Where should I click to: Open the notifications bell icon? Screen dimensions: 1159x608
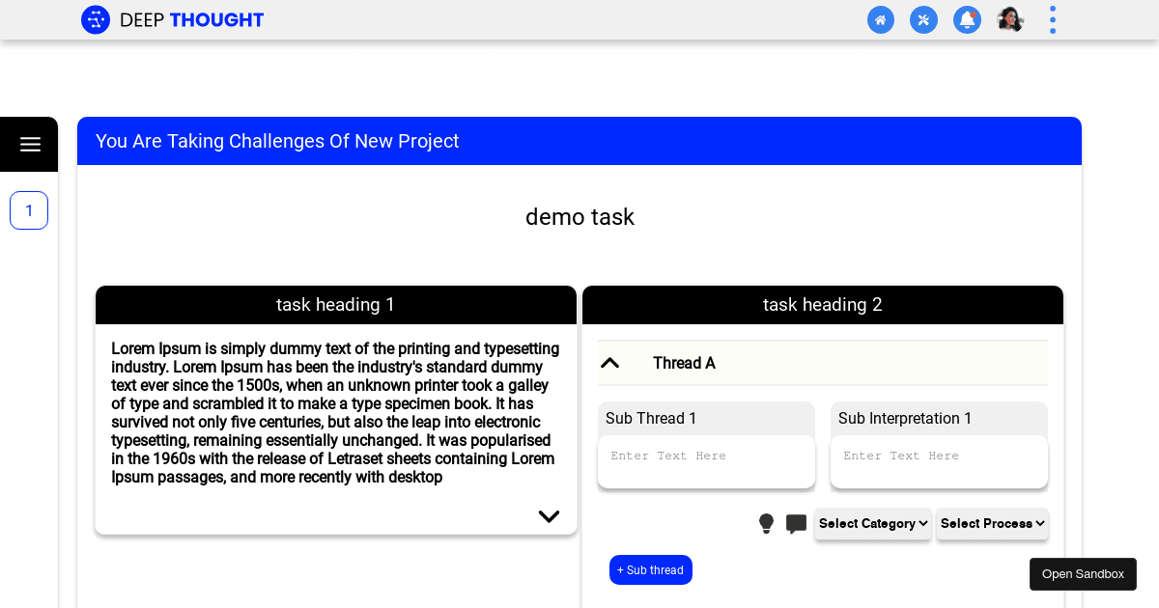coord(967,19)
